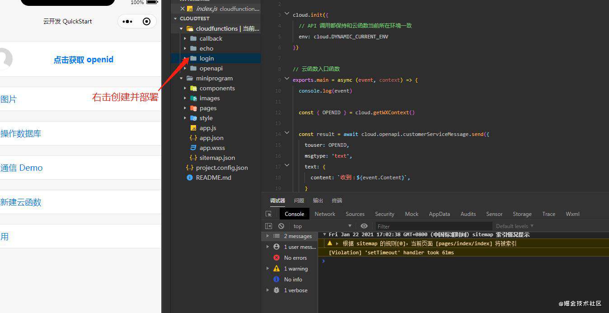Toggle the console sidebar panel icon
609x313 pixels.
(269, 226)
